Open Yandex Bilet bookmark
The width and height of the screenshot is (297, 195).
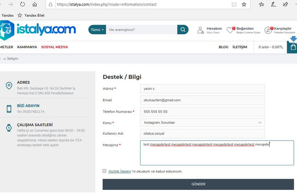[x=31, y=15]
